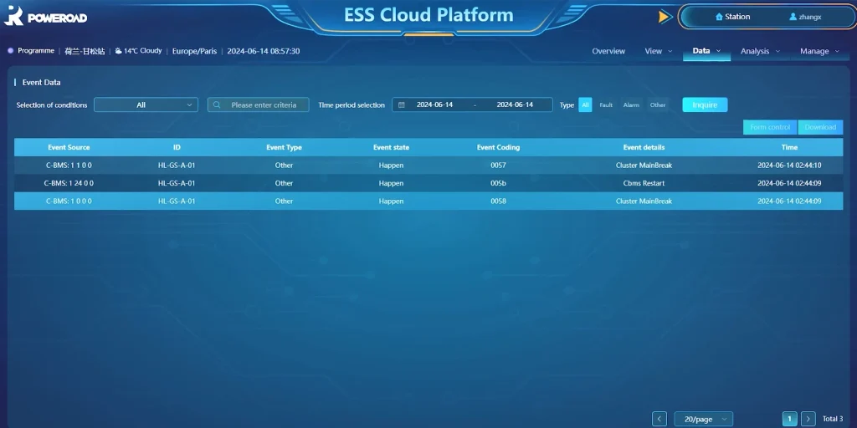Click the Inquire button
This screenshot has width=857, height=428.
[705, 105]
